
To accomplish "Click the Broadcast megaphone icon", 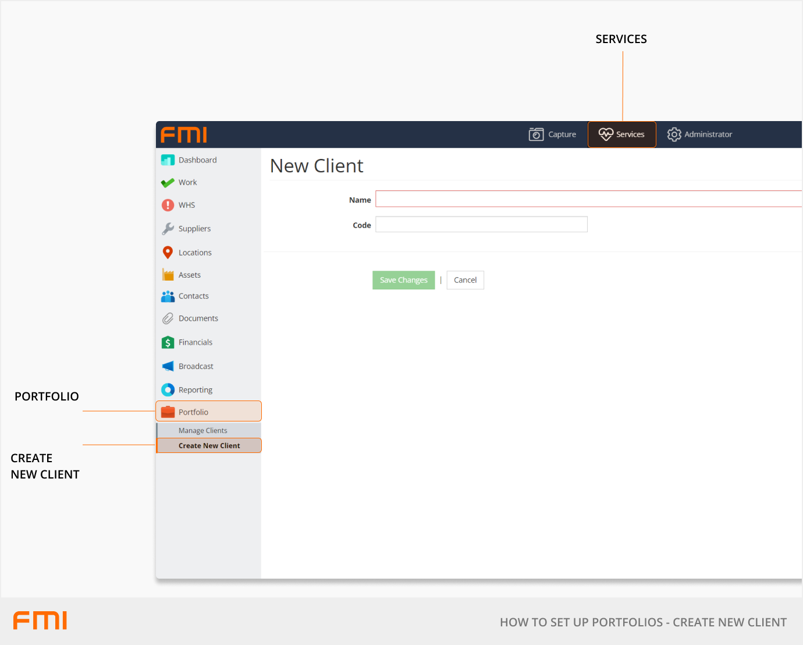I will tap(168, 366).
